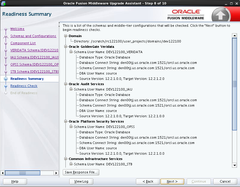Select IAU Source Version row
Viewport: 240px width, 187px height.
122,116
